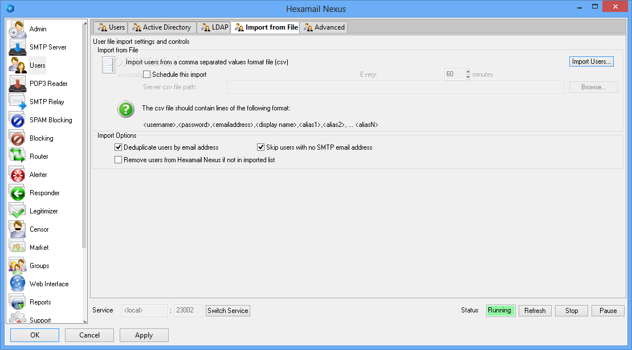Click the Hexamail app icon in title bar
Screen dimensions: 632x350
coord(10,8)
